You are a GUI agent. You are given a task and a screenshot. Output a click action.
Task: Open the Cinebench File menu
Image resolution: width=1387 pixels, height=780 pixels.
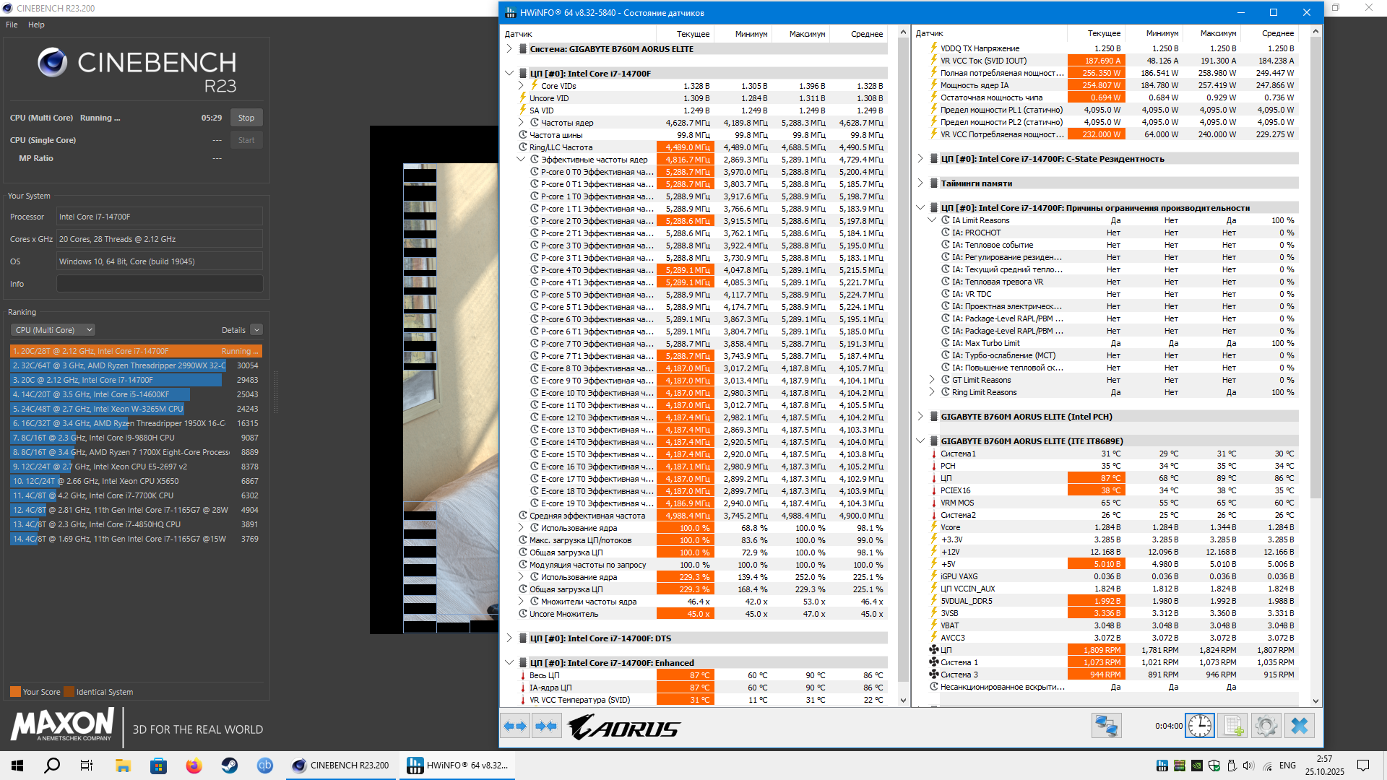pyautogui.click(x=12, y=25)
